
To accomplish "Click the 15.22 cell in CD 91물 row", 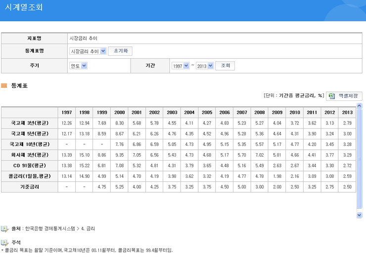I will pyautogui.click(x=84, y=166).
